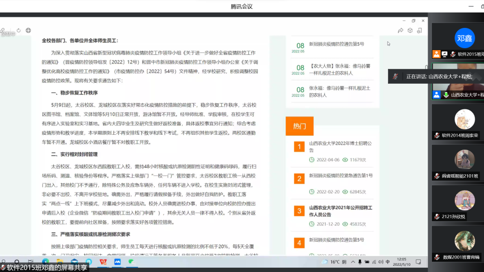Viewport: 484px width, 272px height.
Task: Open hot item 4 新冠肺炎疫情防控通告第5号
Action: tap(337, 240)
